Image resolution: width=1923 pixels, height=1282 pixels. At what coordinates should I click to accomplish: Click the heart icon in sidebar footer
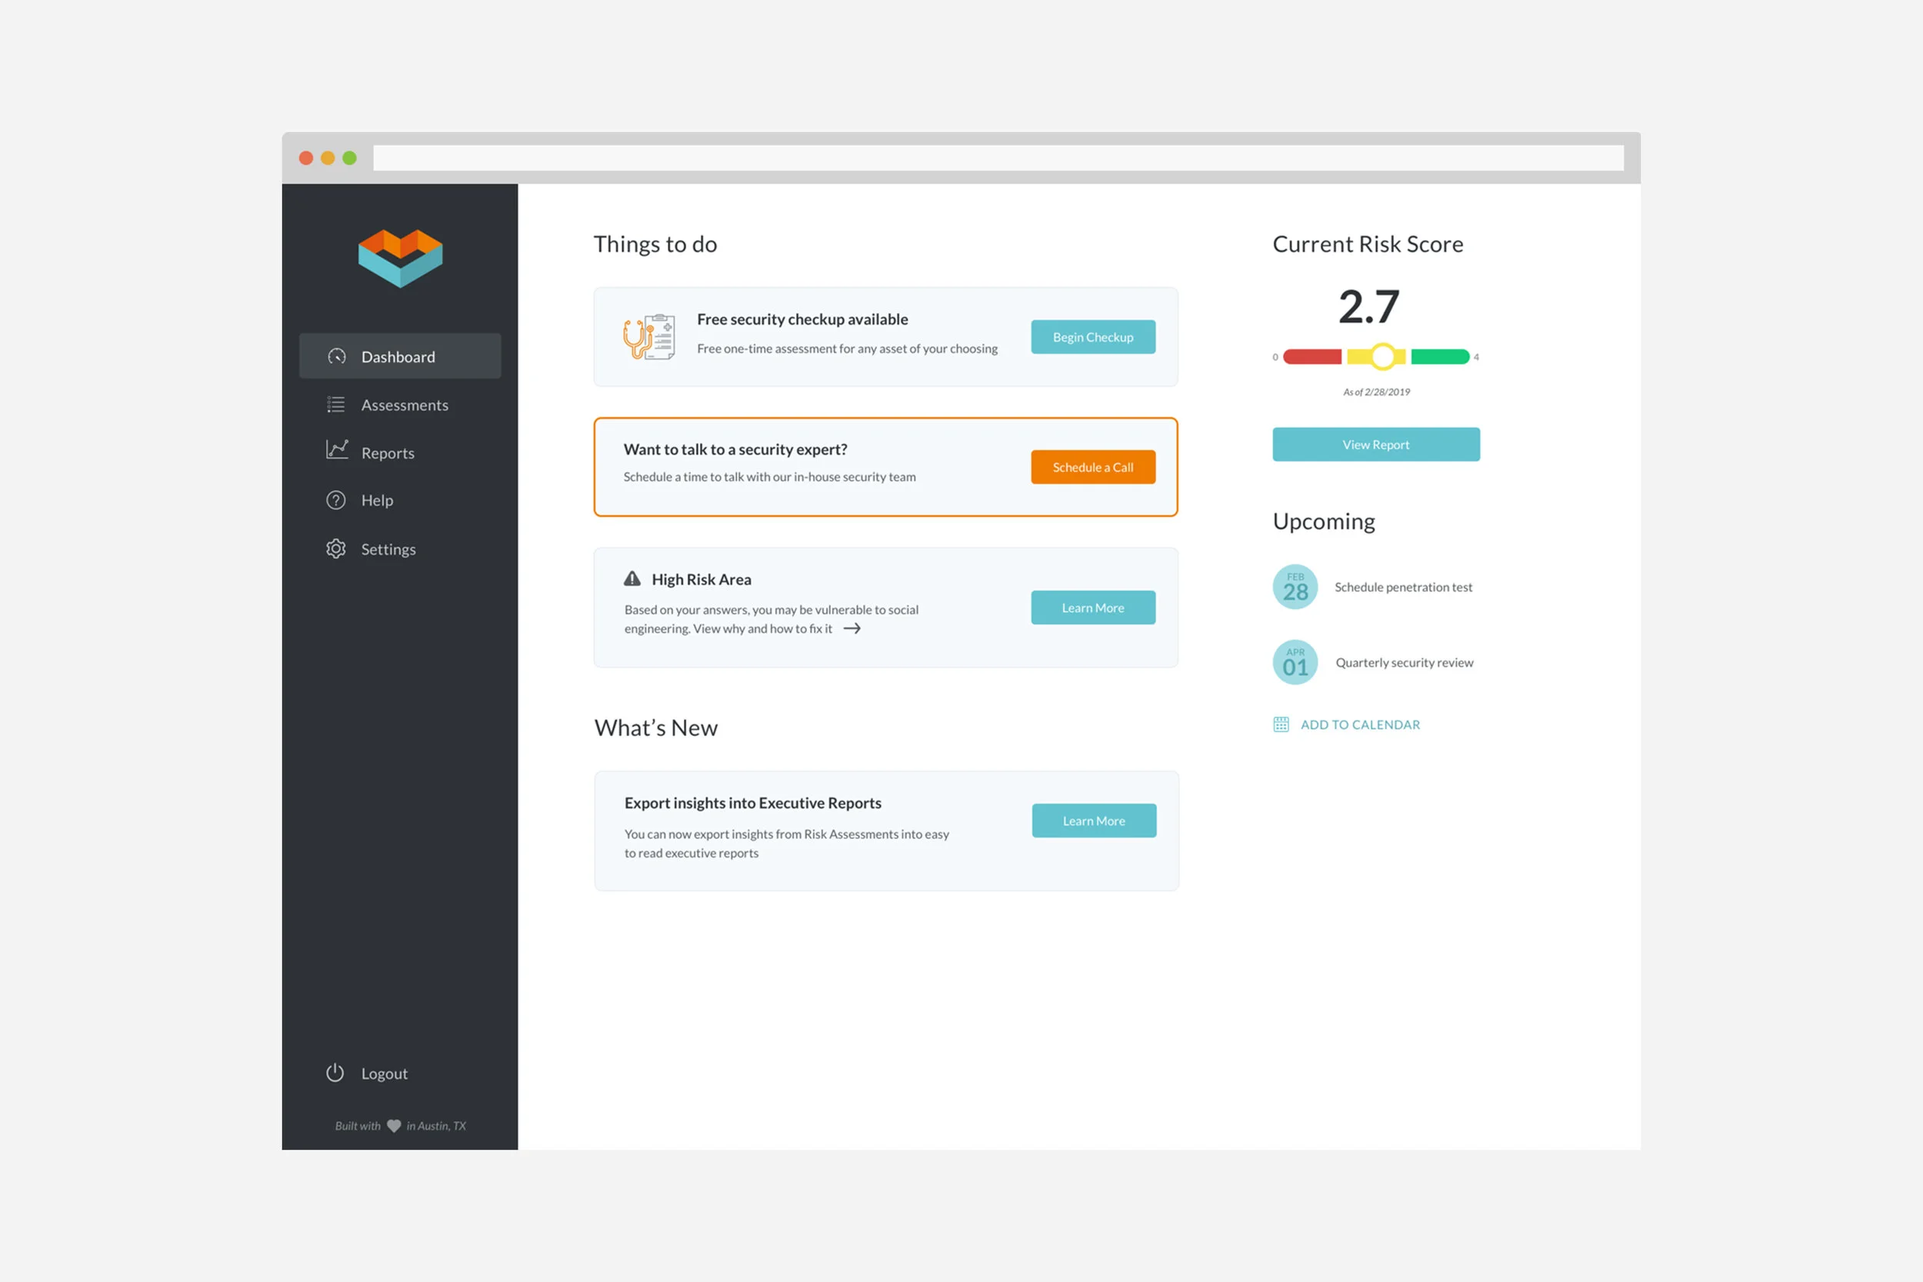pyautogui.click(x=394, y=1126)
